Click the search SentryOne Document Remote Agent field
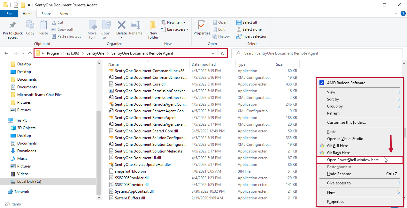 (x=317, y=53)
